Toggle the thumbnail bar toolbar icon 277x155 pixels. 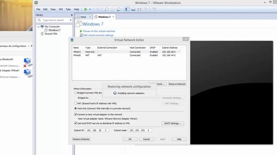(133, 9)
